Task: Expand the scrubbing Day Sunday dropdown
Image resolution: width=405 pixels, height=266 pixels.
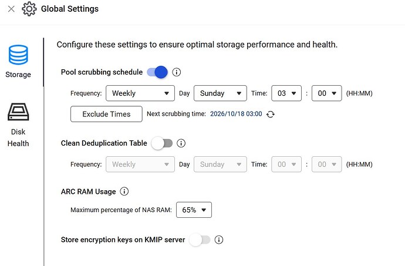Action: point(220,93)
